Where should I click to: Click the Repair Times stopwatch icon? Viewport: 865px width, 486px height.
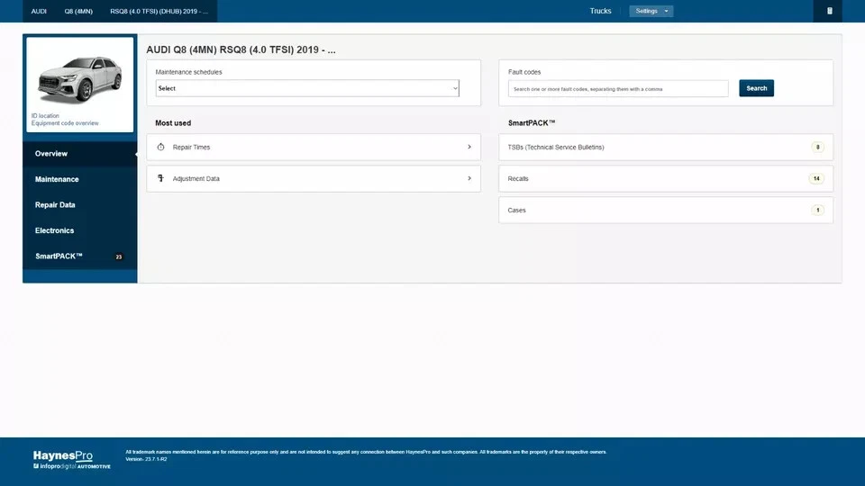pyautogui.click(x=160, y=147)
